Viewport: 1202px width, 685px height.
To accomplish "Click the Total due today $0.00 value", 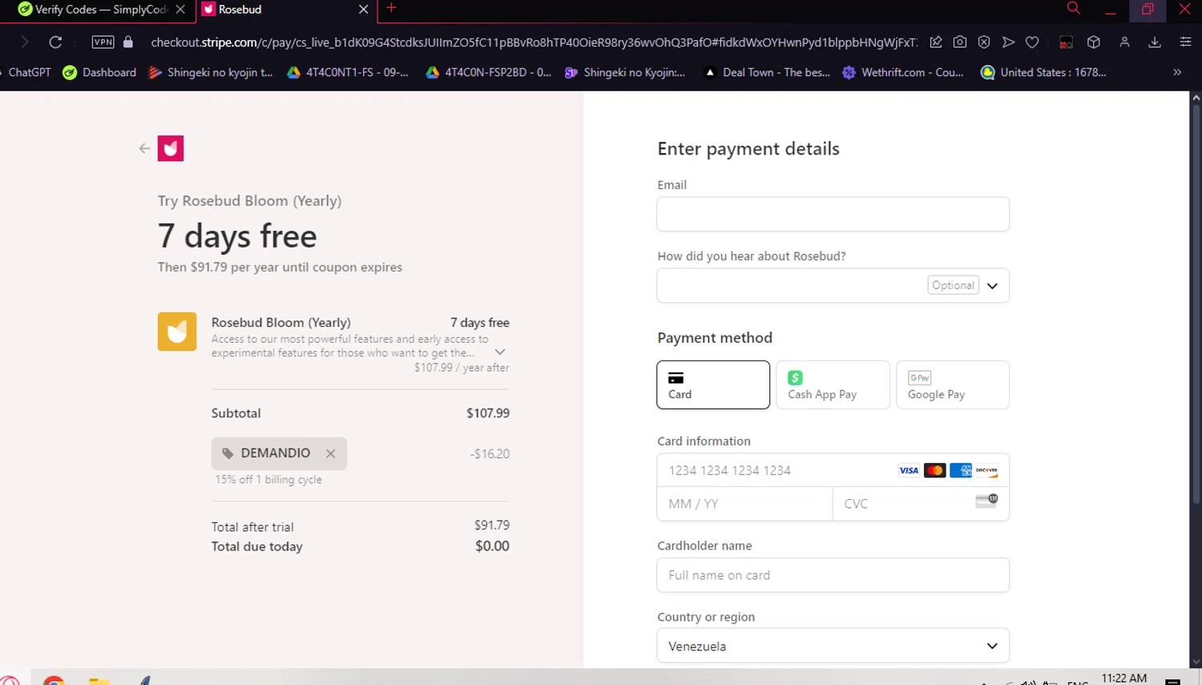I will 492,546.
